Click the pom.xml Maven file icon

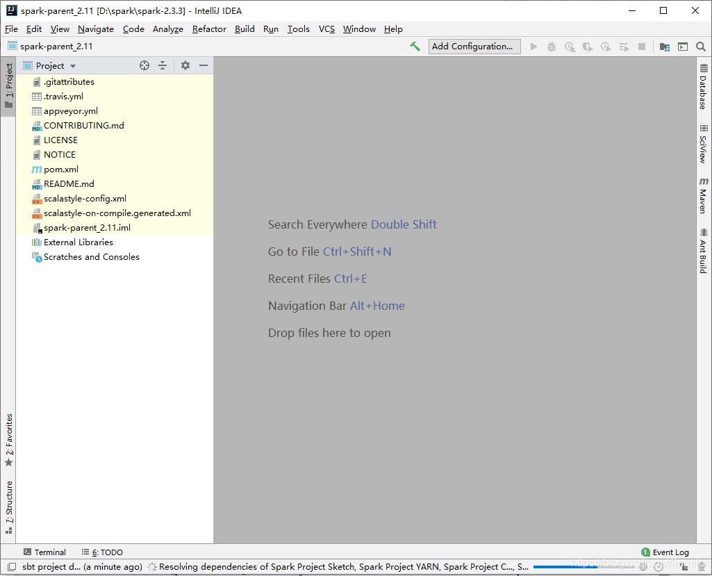click(37, 170)
